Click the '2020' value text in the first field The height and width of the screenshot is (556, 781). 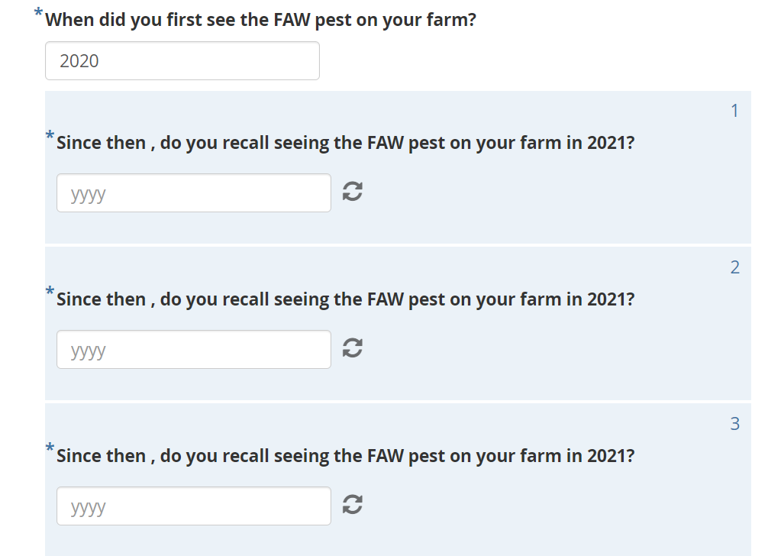79,61
